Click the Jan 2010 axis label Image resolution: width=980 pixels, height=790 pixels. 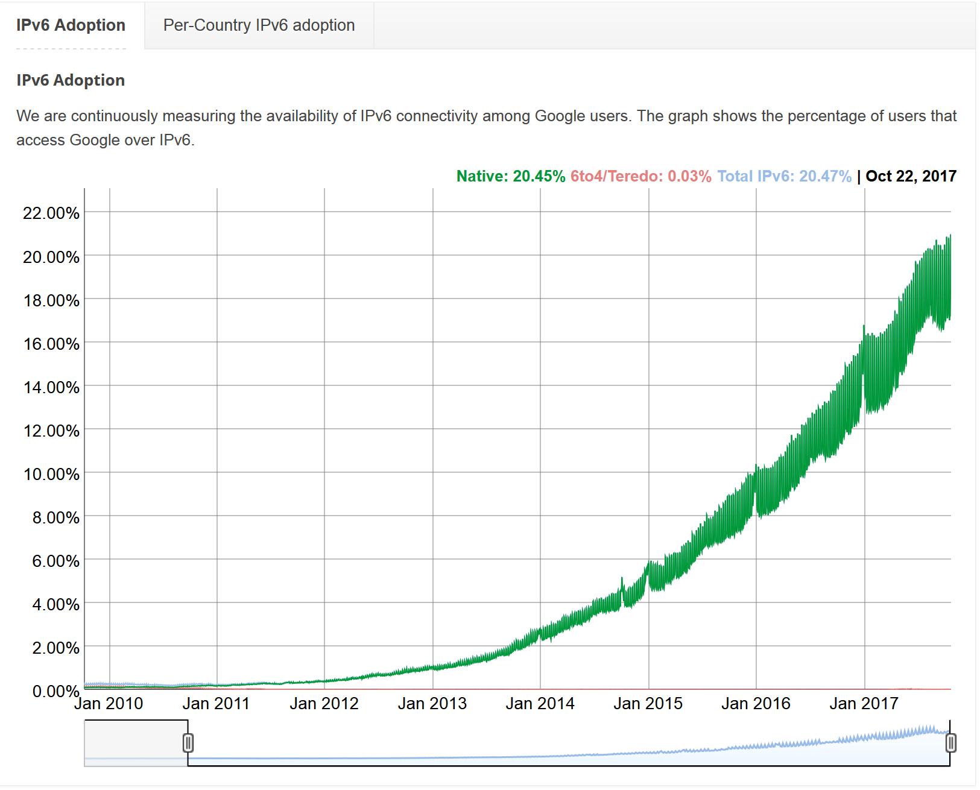point(109,703)
